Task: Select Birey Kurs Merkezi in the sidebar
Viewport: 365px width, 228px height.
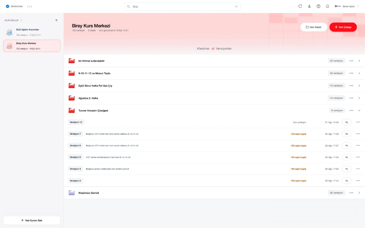Action: pyautogui.click(x=32, y=46)
